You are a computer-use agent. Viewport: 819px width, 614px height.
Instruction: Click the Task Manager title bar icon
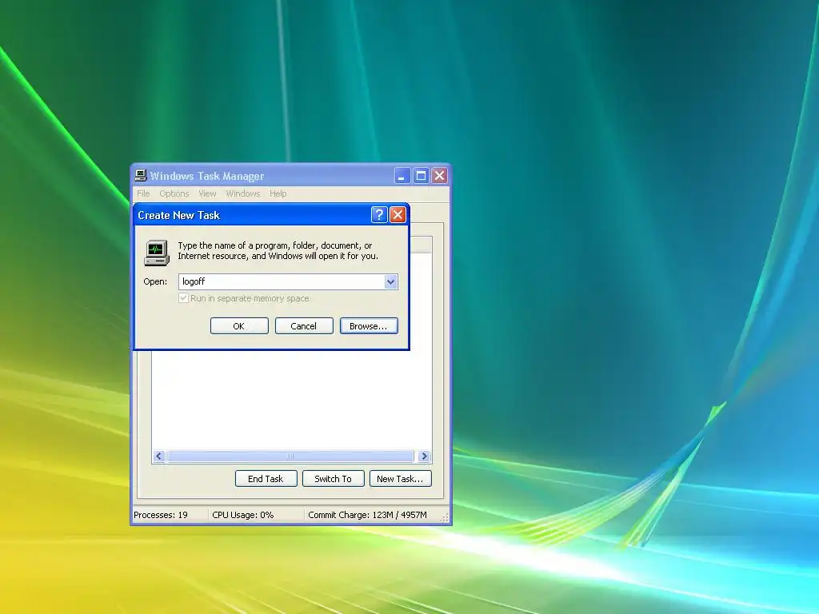(141, 175)
